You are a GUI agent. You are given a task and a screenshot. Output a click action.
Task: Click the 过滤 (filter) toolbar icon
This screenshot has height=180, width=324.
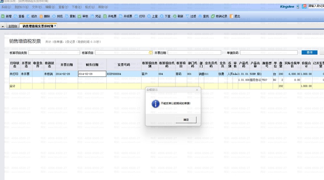(x=188, y=16)
